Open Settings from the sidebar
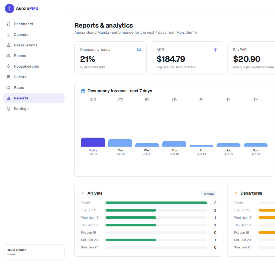This screenshot has width=275, height=263. click(34, 109)
